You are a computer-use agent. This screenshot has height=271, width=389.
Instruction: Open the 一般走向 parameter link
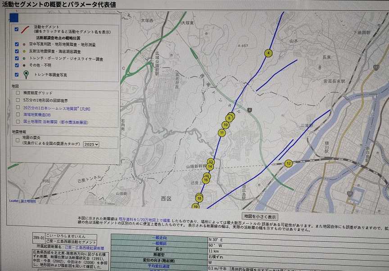159,238
